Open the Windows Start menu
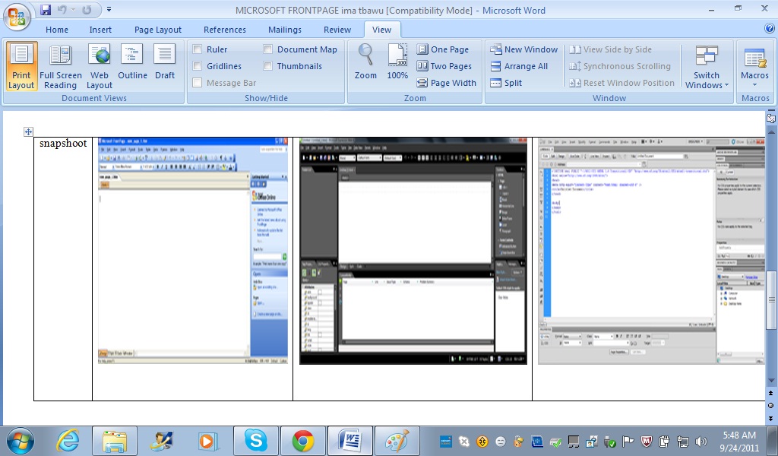778x456 pixels. point(21,441)
